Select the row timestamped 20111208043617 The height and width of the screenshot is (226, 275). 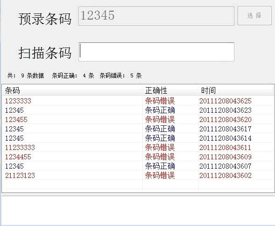pos(138,129)
